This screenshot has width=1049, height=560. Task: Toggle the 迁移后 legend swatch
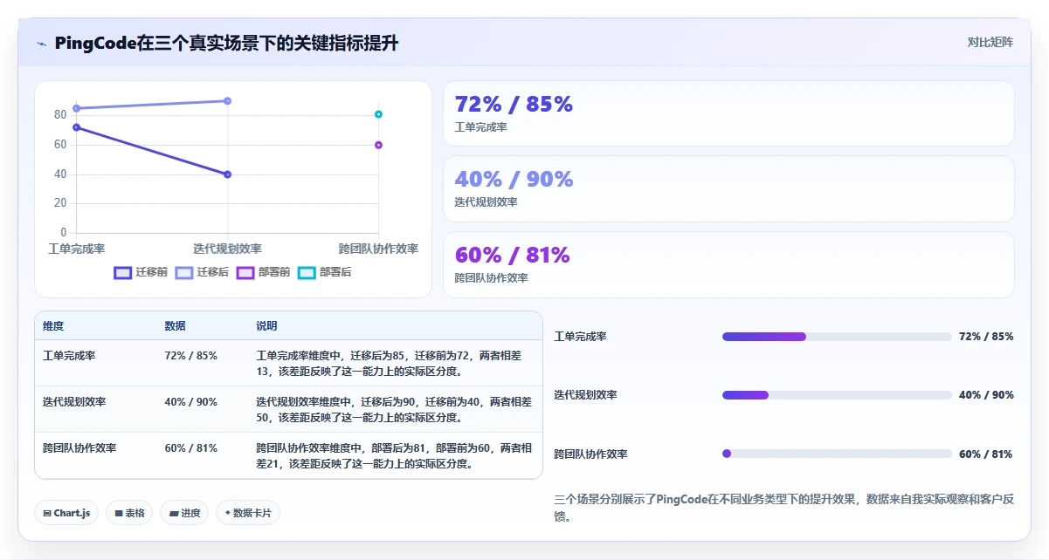coord(184,272)
